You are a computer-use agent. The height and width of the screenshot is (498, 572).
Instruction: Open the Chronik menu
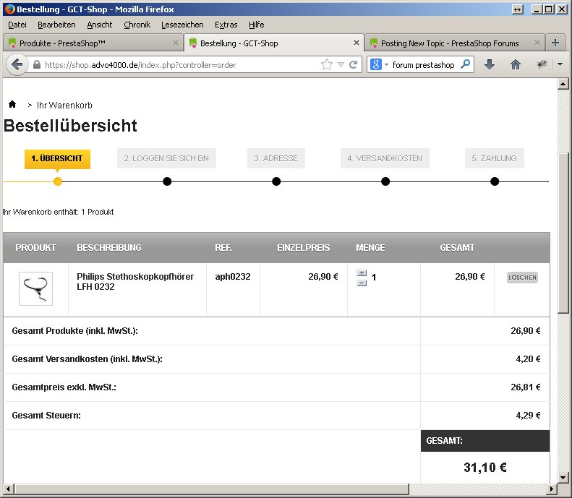click(x=137, y=25)
